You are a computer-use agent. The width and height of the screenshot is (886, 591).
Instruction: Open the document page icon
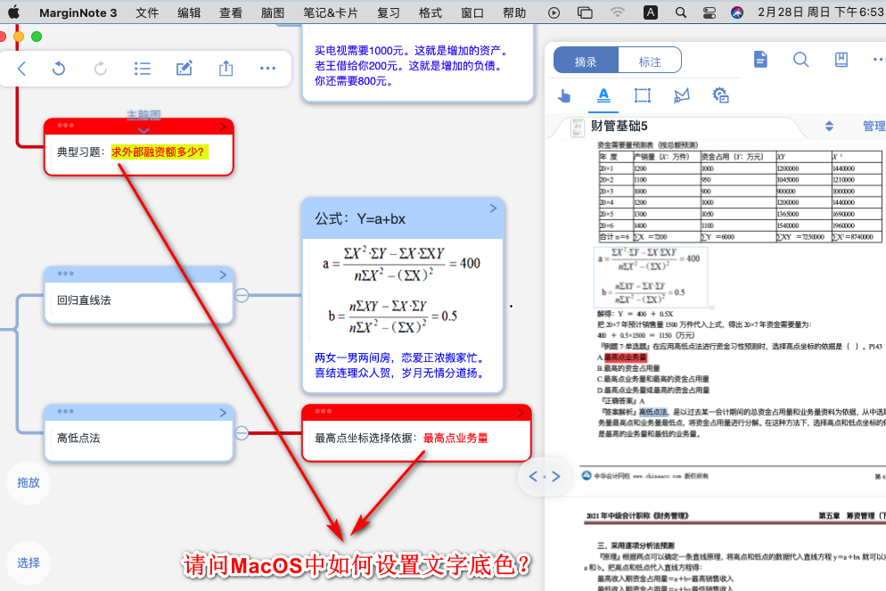[x=760, y=60]
